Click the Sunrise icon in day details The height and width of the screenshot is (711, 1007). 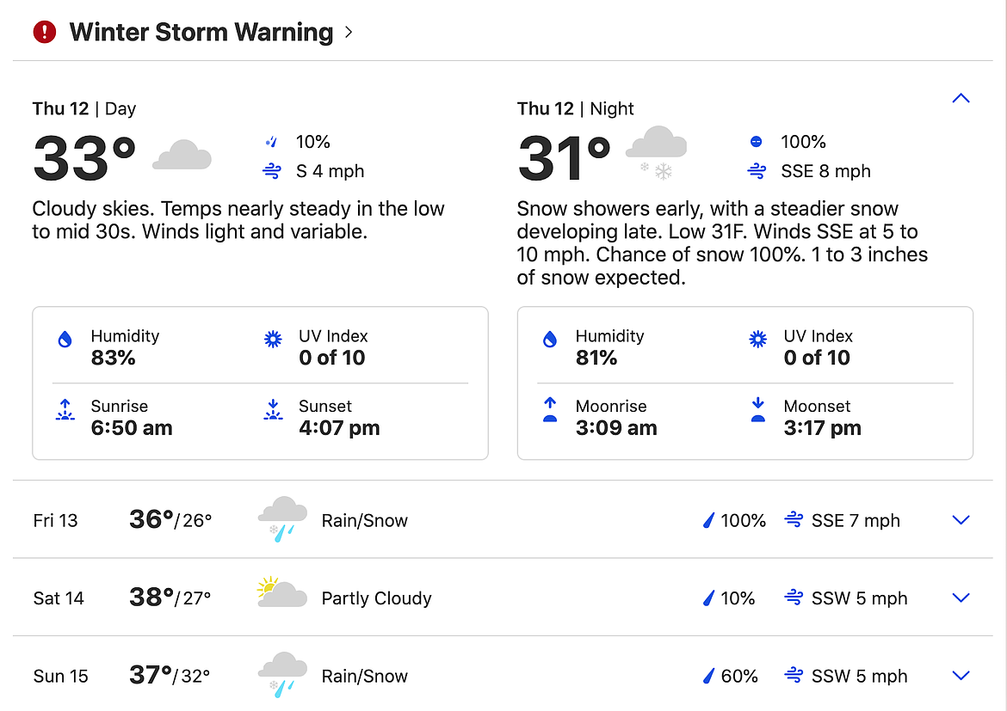(x=65, y=410)
